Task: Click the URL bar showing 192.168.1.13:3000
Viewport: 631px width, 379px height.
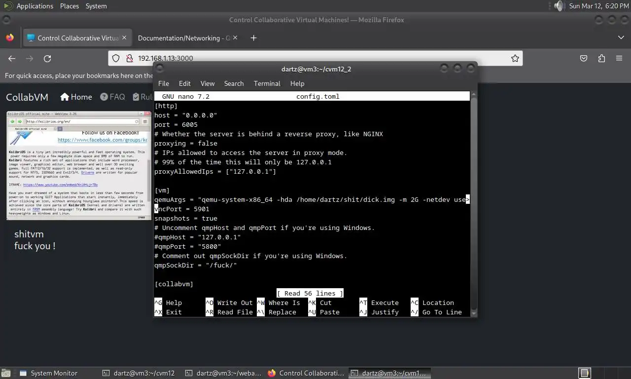Action: [315, 58]
